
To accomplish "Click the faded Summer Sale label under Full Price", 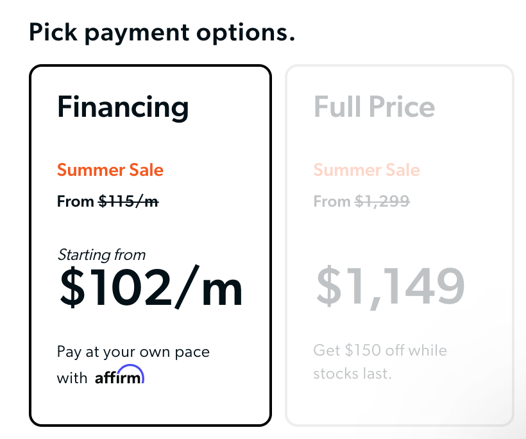I will [366, 170].
